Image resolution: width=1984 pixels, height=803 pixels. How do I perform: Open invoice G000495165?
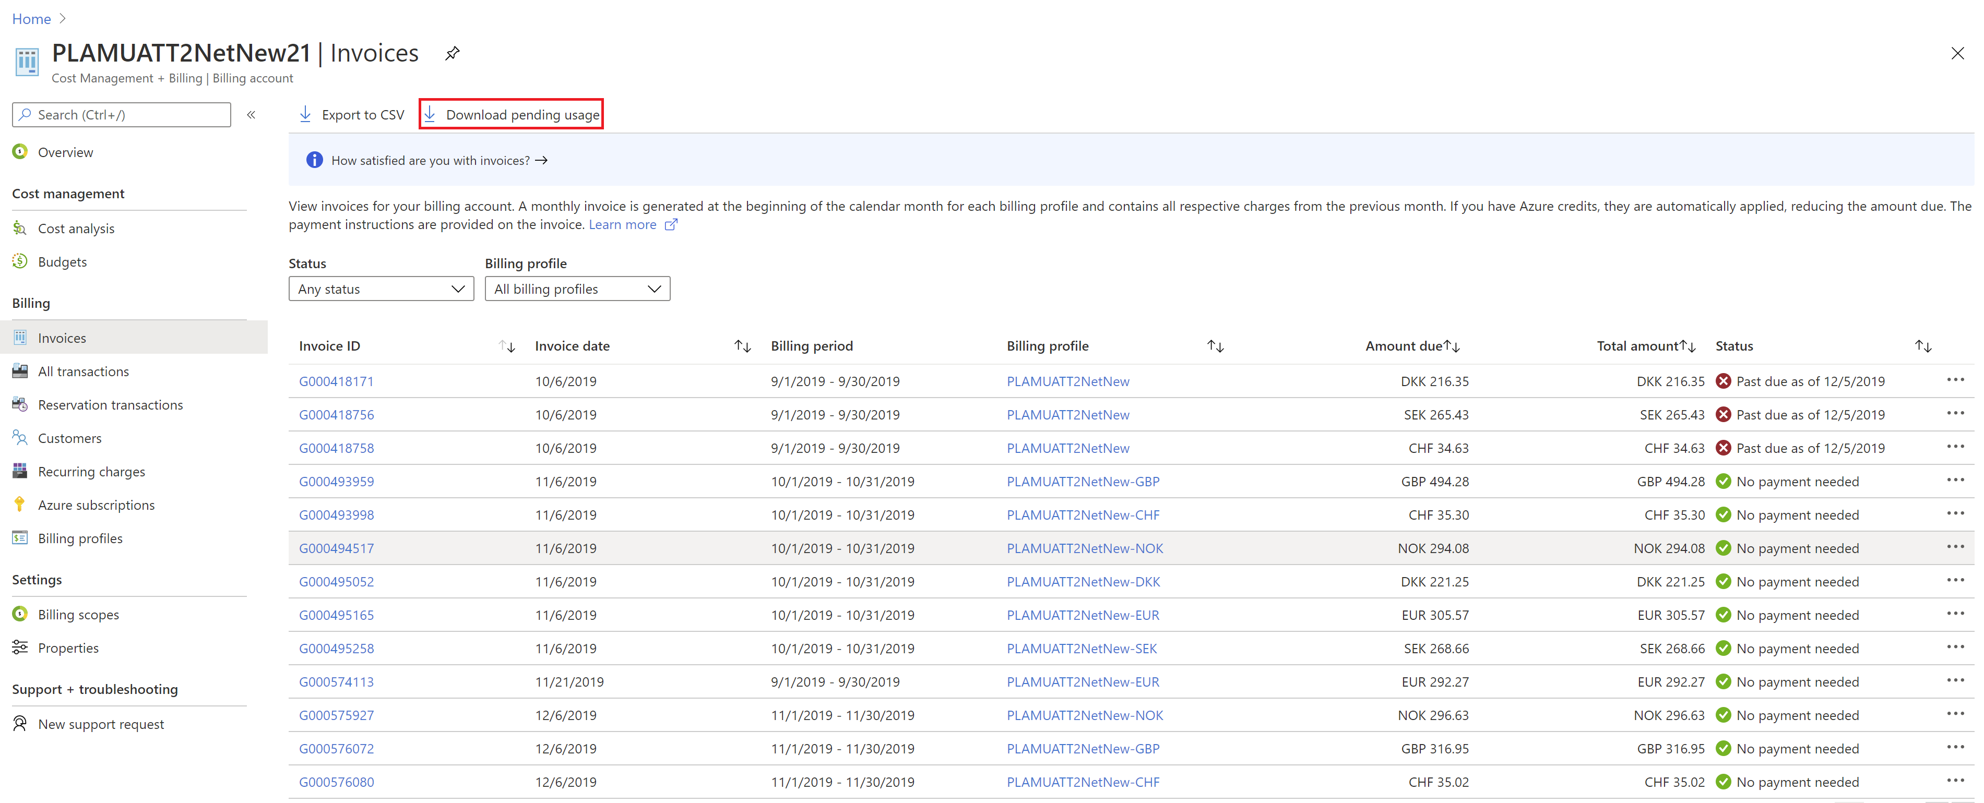336,615
